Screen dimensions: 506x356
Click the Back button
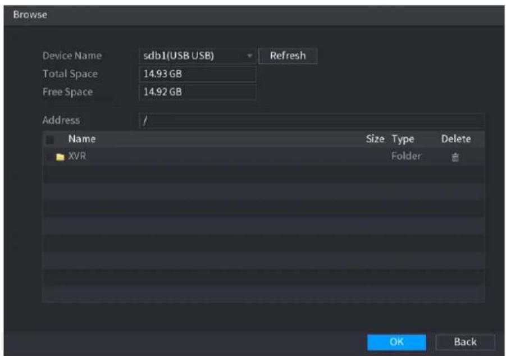click(465, 342)
